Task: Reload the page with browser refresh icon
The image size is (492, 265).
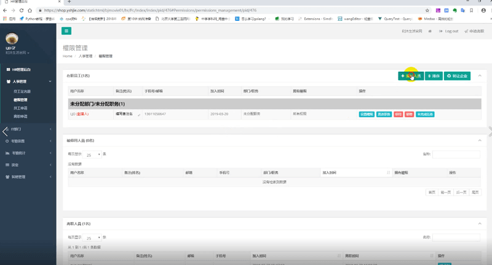Action: click(22, 10)
